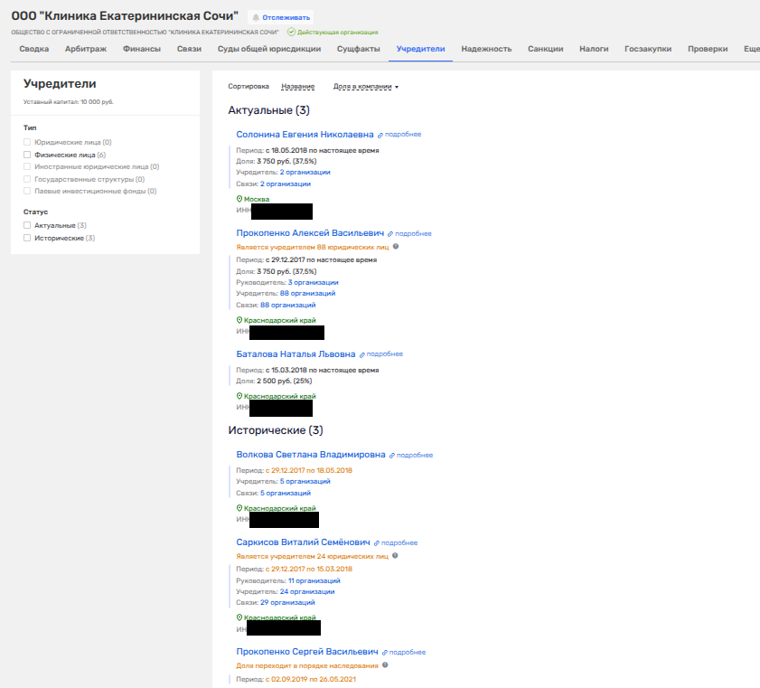The height and width of the screenshot is (688, 760).
Task: Click link icon next to Волкова Светлана Владимировна
Action: point(392,456)
